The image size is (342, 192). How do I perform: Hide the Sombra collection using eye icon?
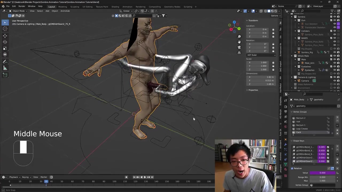point(335,17)
